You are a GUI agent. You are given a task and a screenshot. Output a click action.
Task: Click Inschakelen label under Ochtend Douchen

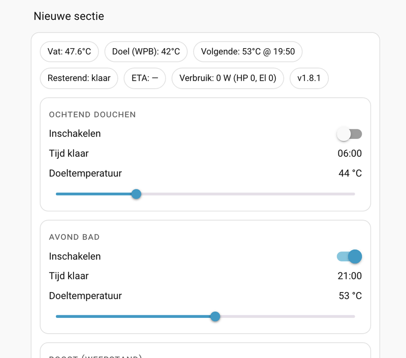(x=75, y=134)
